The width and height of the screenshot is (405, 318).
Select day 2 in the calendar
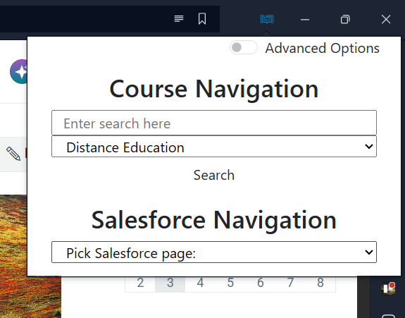point(140,283)
